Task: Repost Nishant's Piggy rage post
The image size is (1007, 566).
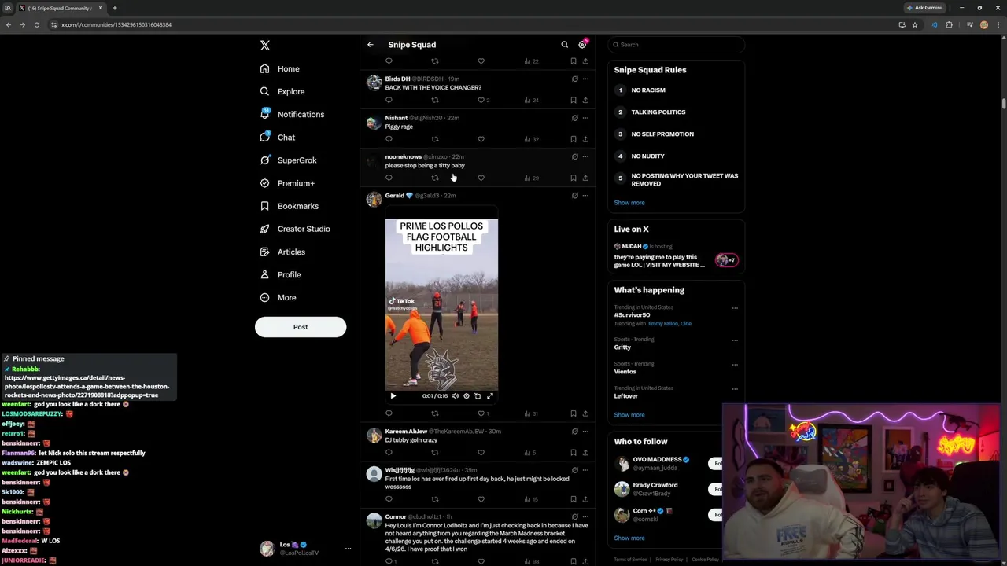Action: click(435, 139)
